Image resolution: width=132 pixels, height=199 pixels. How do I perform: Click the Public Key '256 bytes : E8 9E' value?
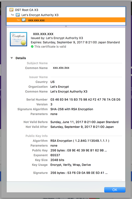coord(79,150)
